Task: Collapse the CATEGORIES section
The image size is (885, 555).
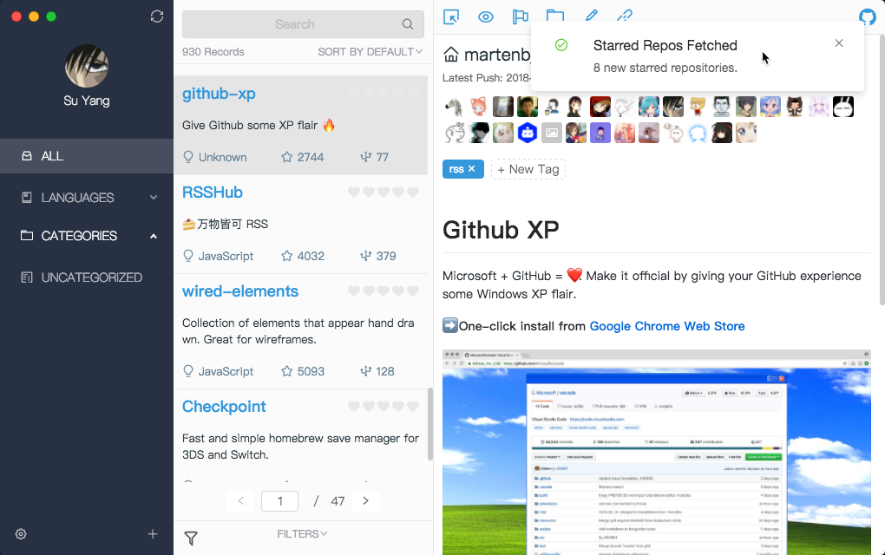Action: (87, 236)
